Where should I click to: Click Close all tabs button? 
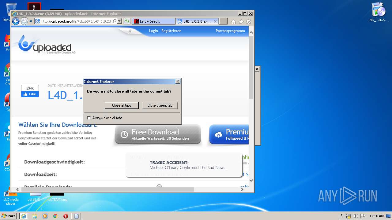tap(122, 105)
